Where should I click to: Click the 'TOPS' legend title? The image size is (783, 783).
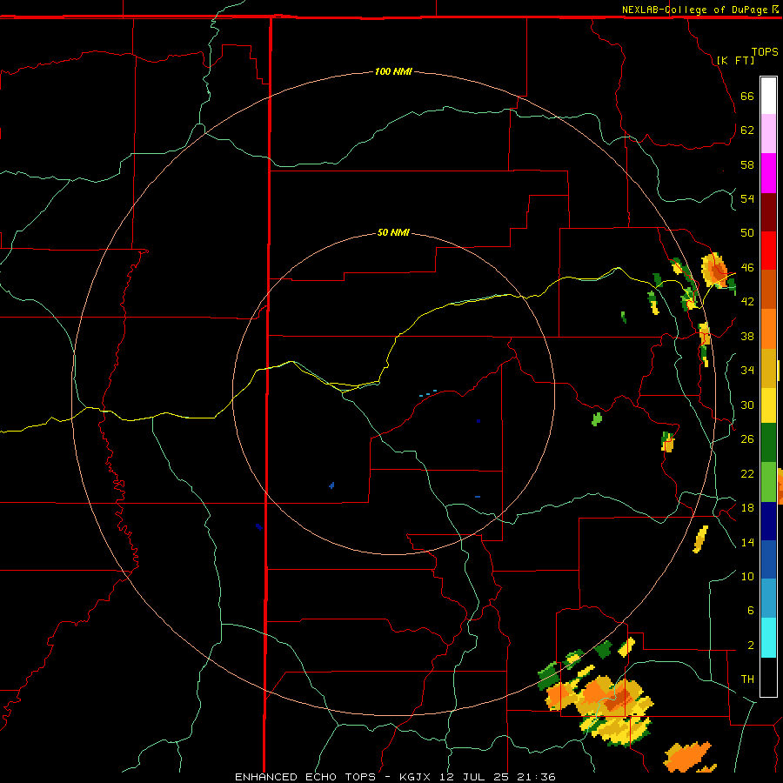point(765,51)
